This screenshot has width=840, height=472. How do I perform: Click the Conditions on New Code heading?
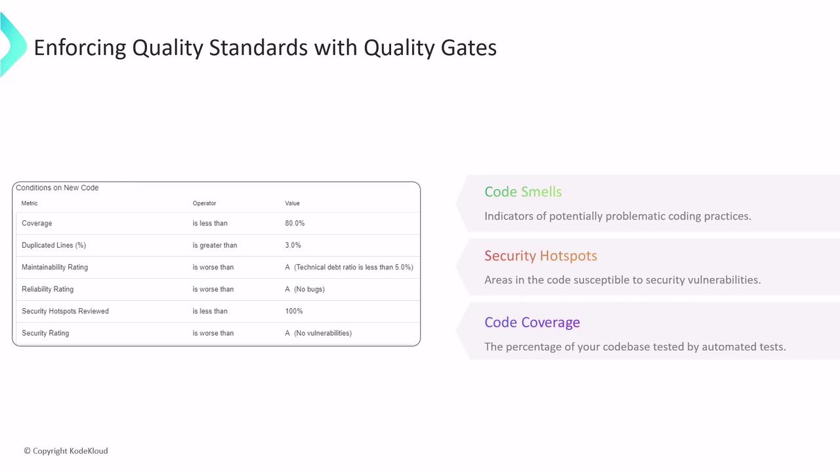[x=57, y=188]
